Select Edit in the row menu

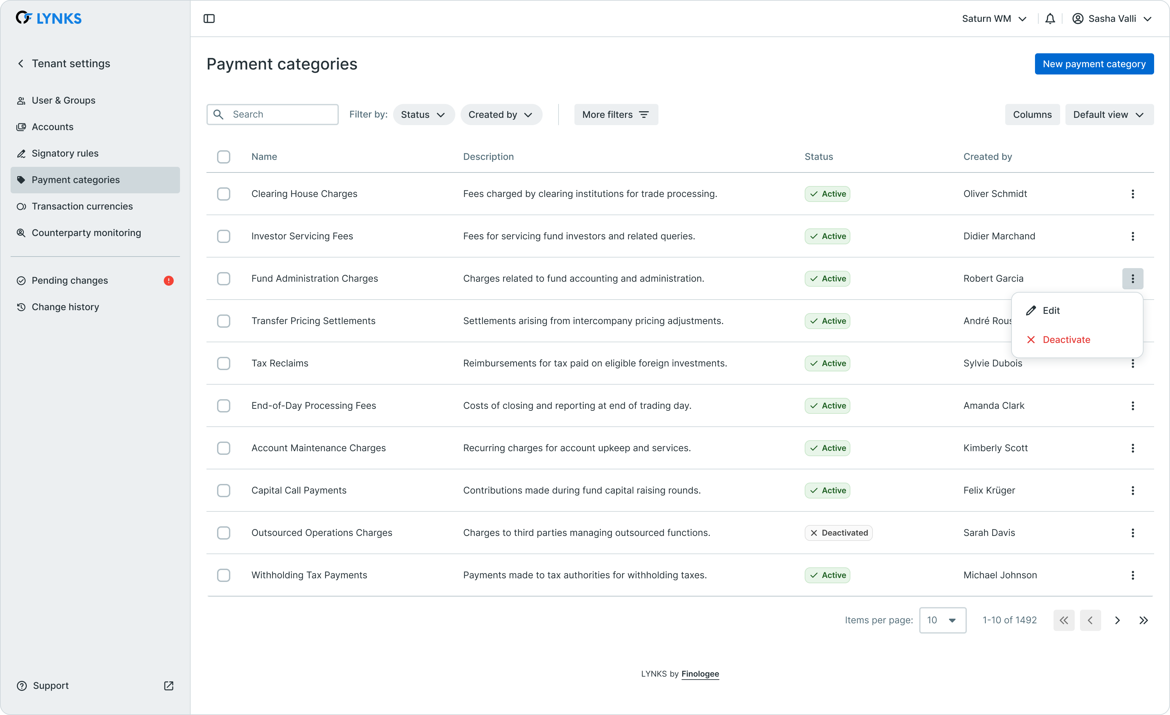(1051, 311)
